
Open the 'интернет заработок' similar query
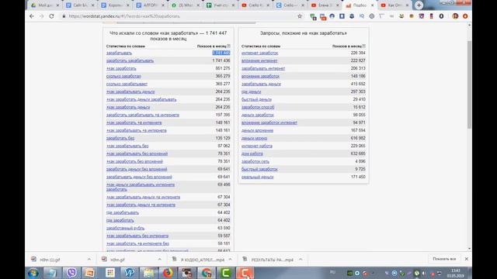pos(259,53)
